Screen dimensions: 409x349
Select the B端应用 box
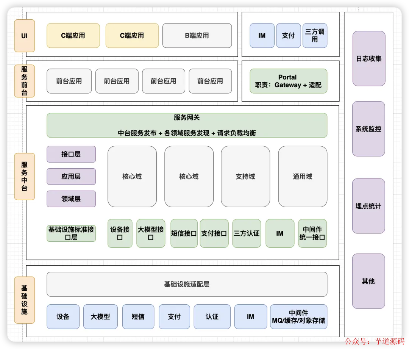[x=197, y=36]
